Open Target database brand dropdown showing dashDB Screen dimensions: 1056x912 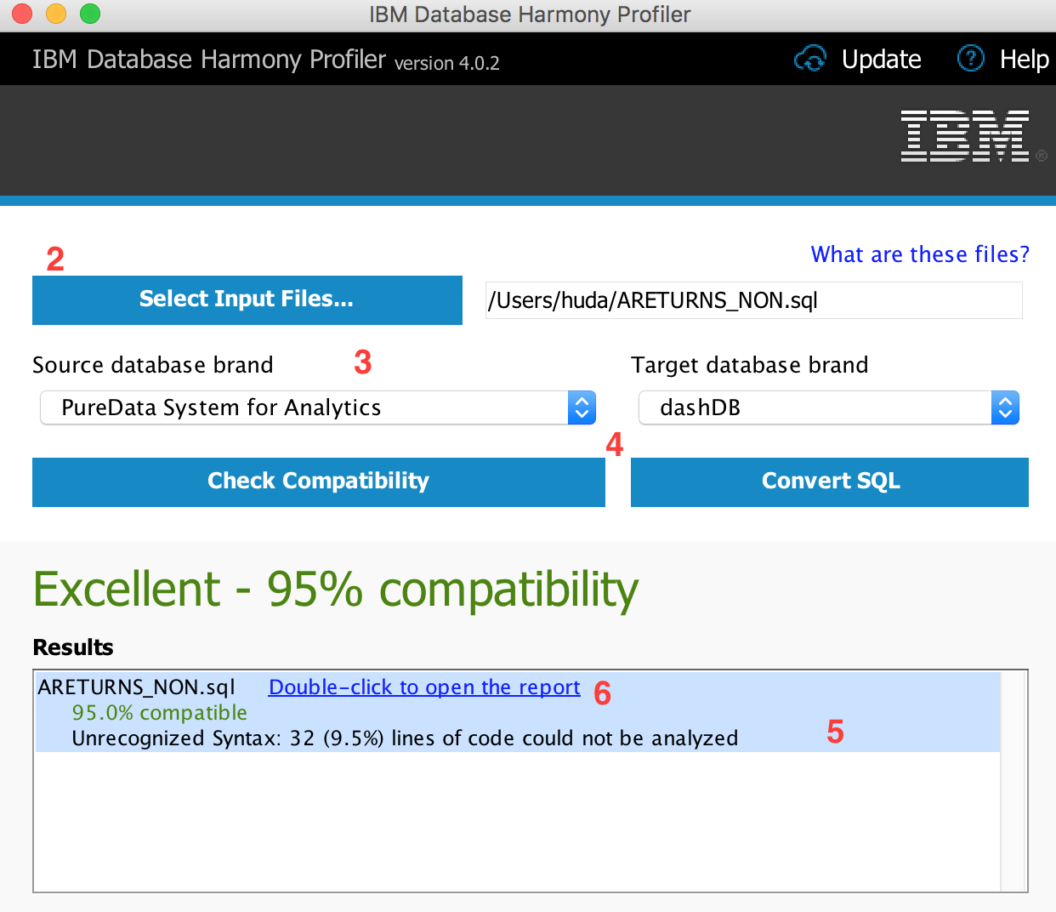pyautogui.click(x=828, y=408)
